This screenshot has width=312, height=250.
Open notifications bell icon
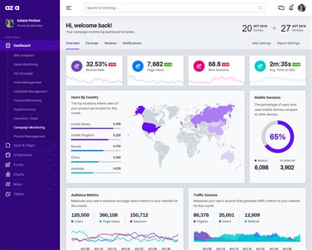click(291, 8)
